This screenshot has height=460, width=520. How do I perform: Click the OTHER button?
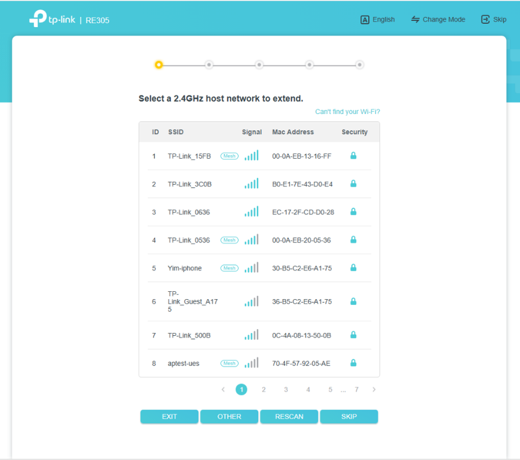pyautogui.click(x=229, y=416)
